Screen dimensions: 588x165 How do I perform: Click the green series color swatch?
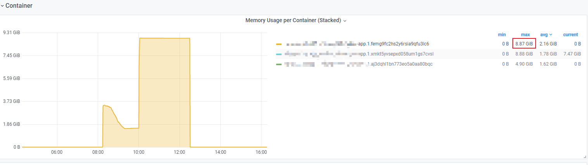278,64
